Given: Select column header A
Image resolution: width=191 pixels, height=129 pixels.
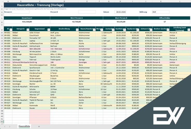Looking at the screenshot, I should tap(8, 1).
